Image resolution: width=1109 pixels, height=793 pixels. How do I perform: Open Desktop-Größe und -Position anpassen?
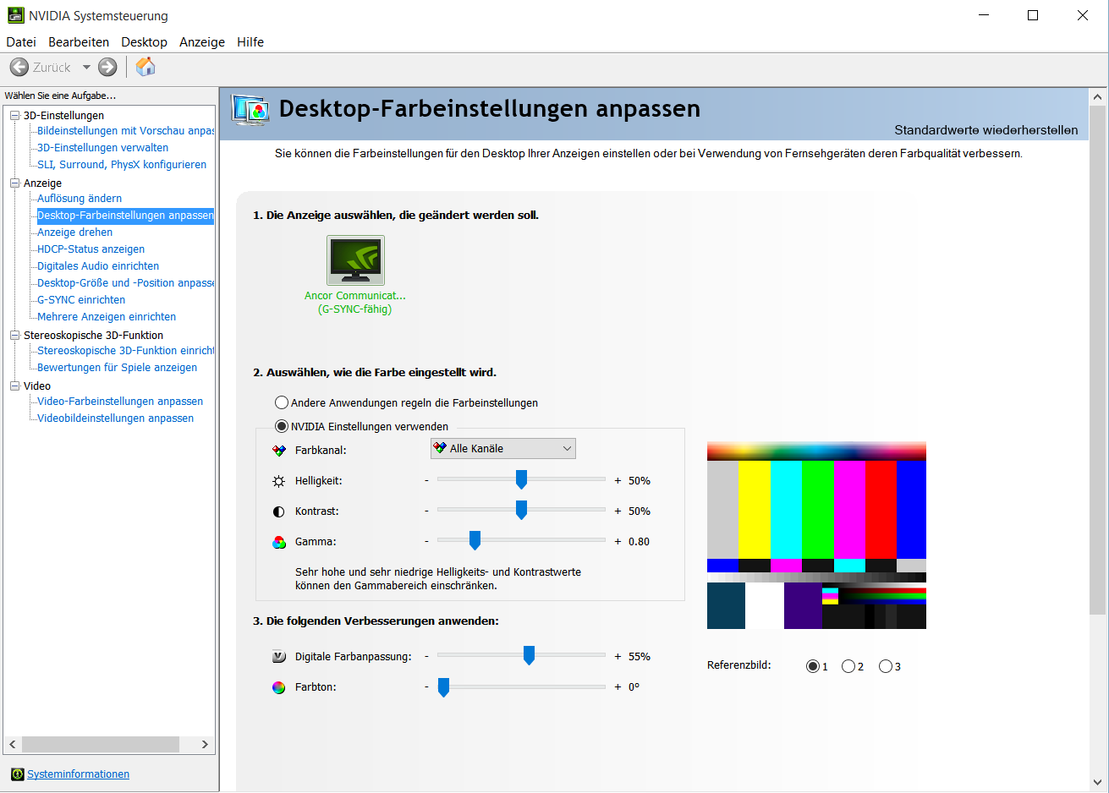pos(125,283)
